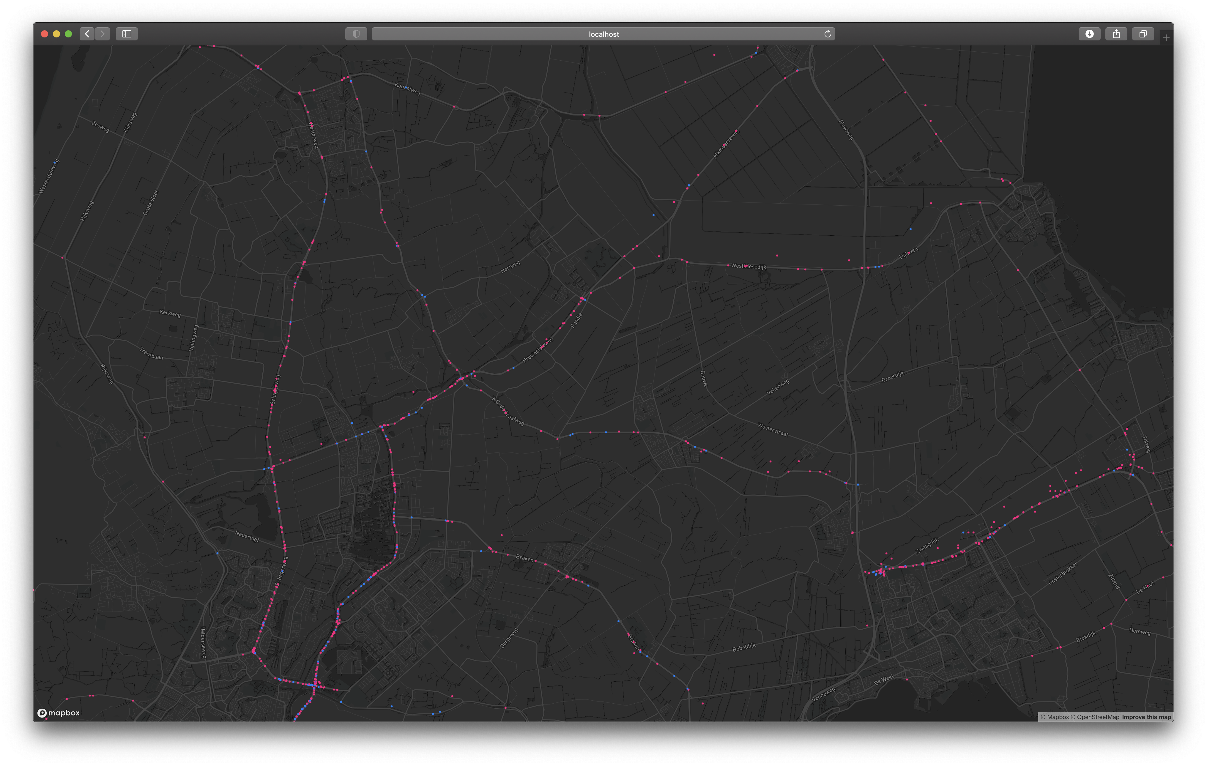This screenshot has height=766, width=1207.
Task: Minimize the window with the yellow button
Action: [56, 34]
